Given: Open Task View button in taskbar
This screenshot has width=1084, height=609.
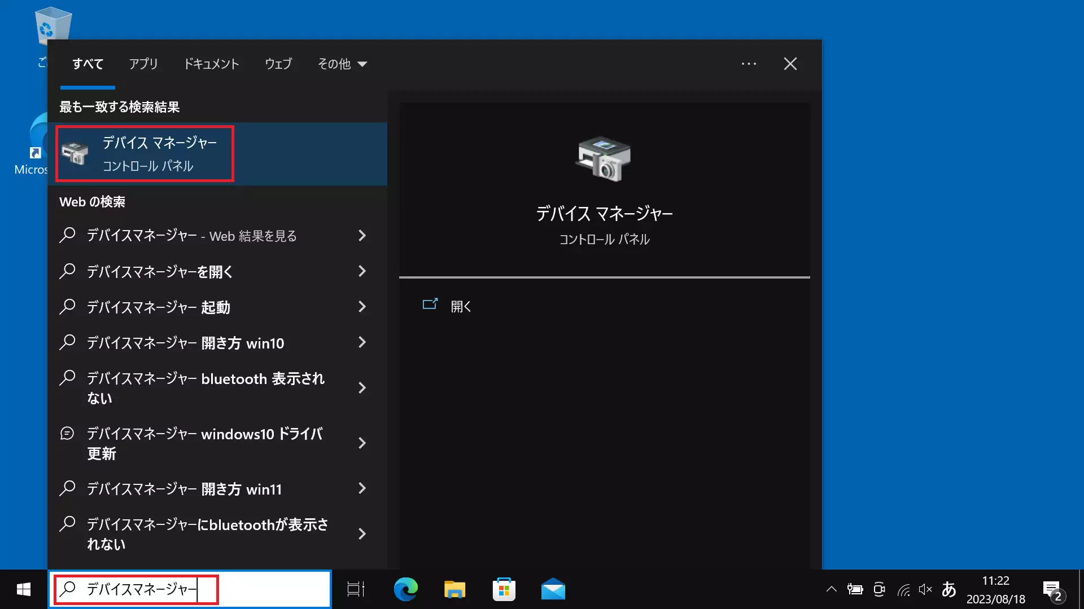Looking at the screenshot, I should (355, 589).
